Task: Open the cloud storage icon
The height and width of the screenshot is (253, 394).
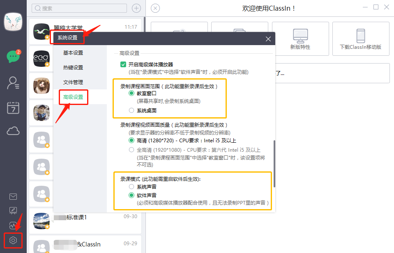Action: click(x=13, y=131)
